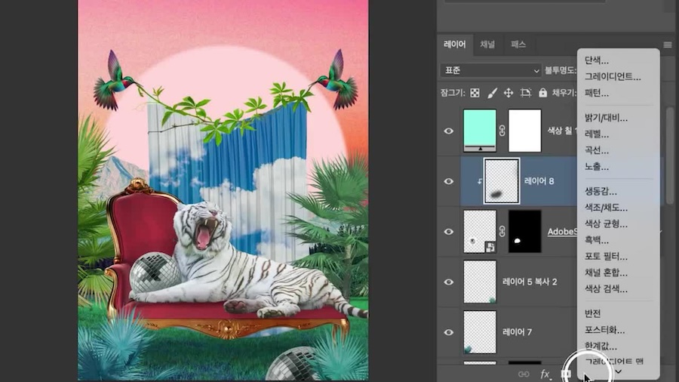Choose 곡선... adjustment
This screenshot has width=679, height=382.
[x=596, y=150]
